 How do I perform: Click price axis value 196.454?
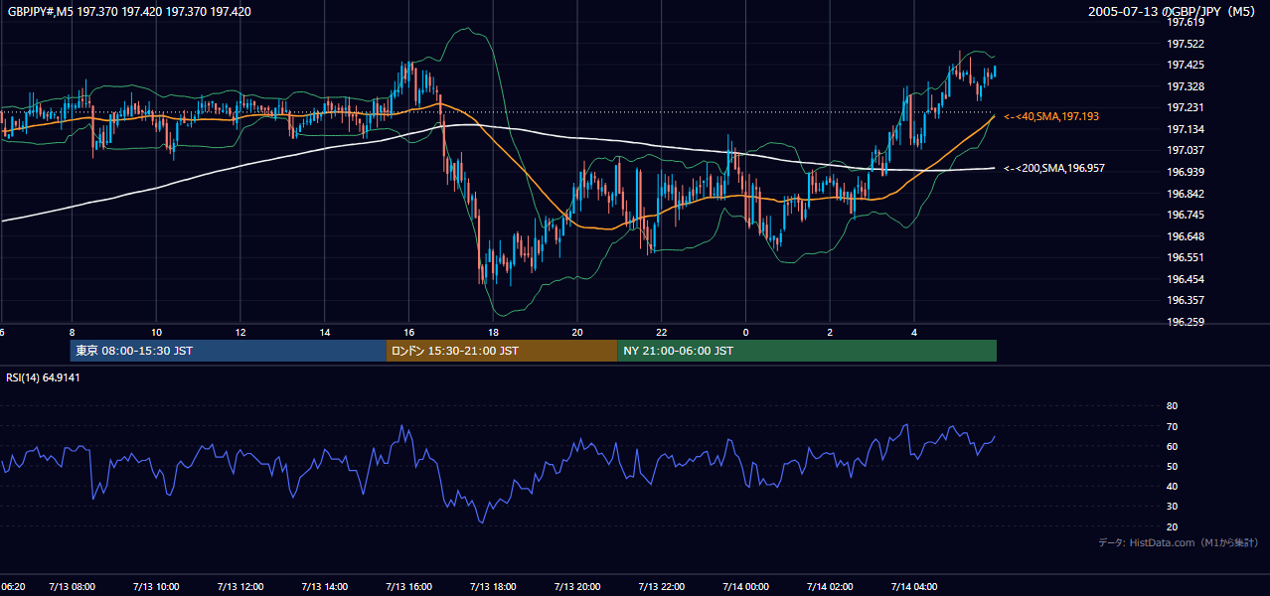(1185, 279)
